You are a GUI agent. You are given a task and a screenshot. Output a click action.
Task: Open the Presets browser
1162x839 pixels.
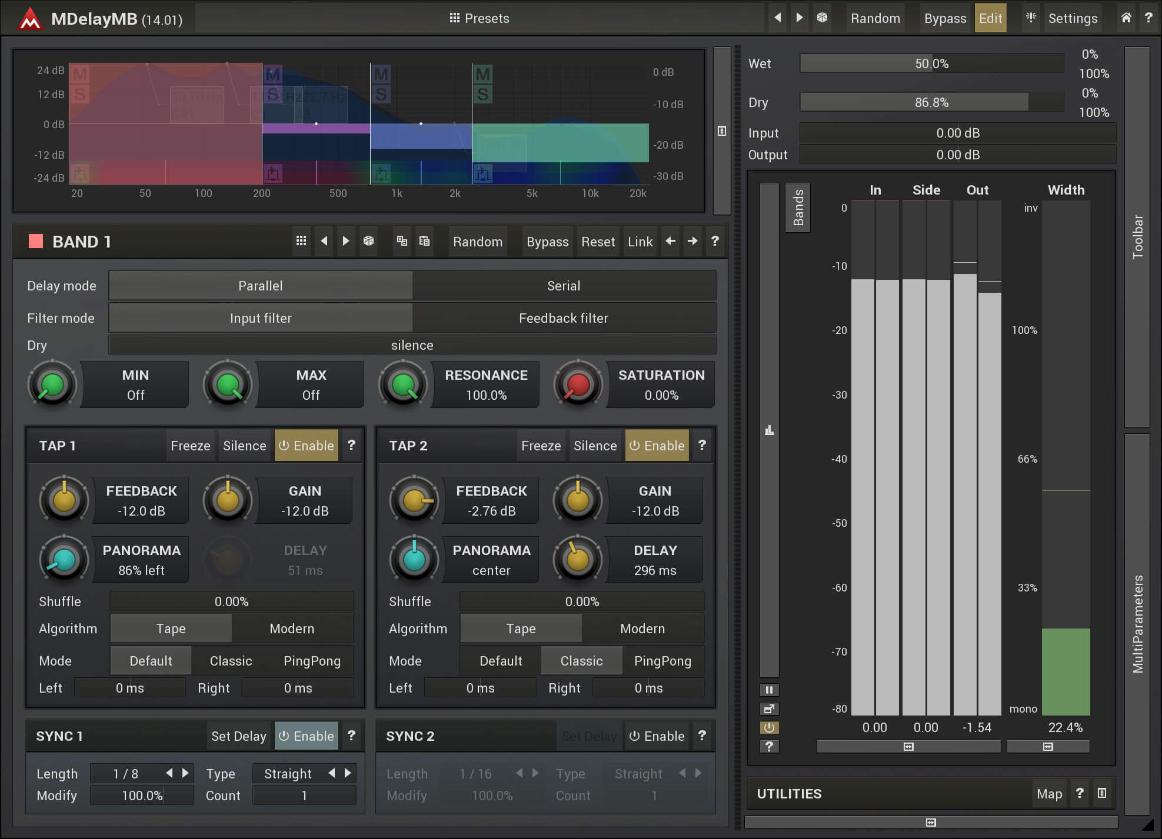(x=479, y=18)
